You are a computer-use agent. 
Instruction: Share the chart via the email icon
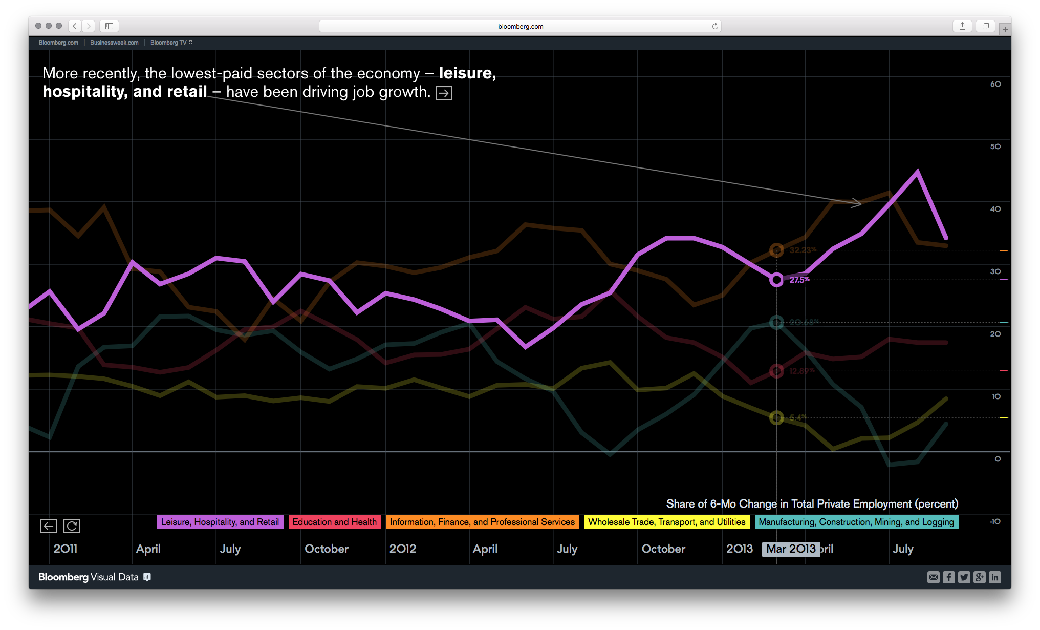click(x=933, y=577)
